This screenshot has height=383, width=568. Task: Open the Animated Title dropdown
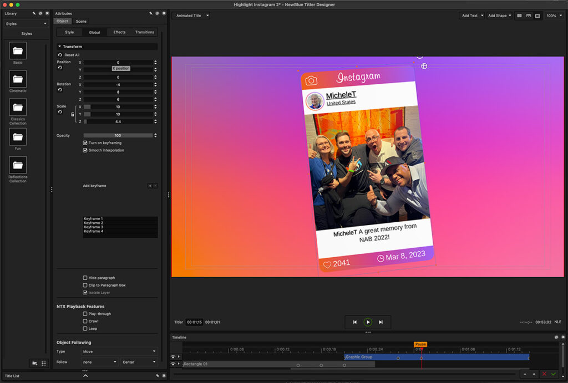click(191, 16)
